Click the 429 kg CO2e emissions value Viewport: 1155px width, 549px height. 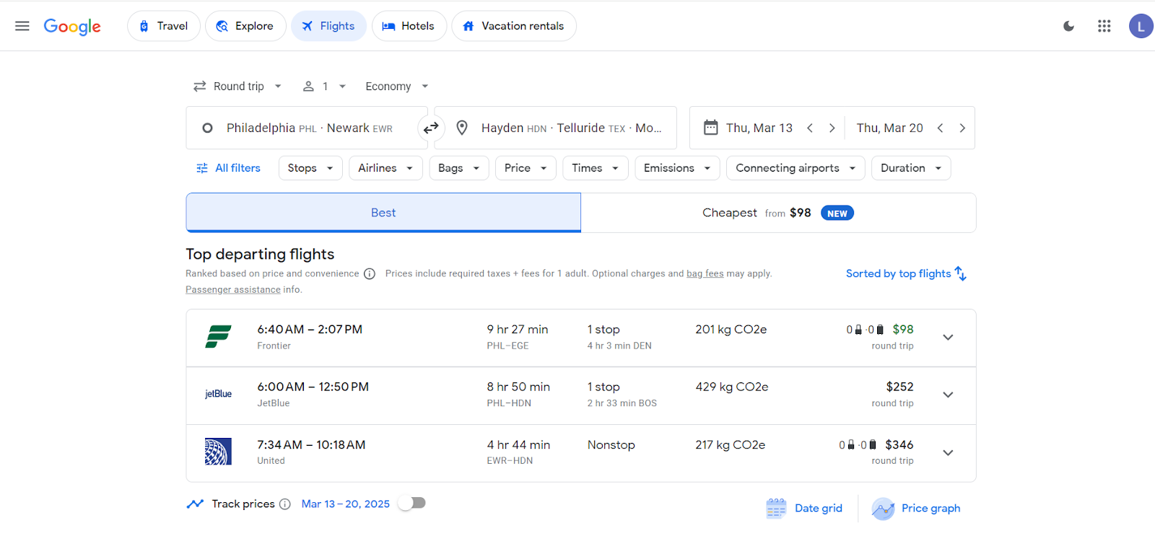pyautogui.click(x=732, y=387)
